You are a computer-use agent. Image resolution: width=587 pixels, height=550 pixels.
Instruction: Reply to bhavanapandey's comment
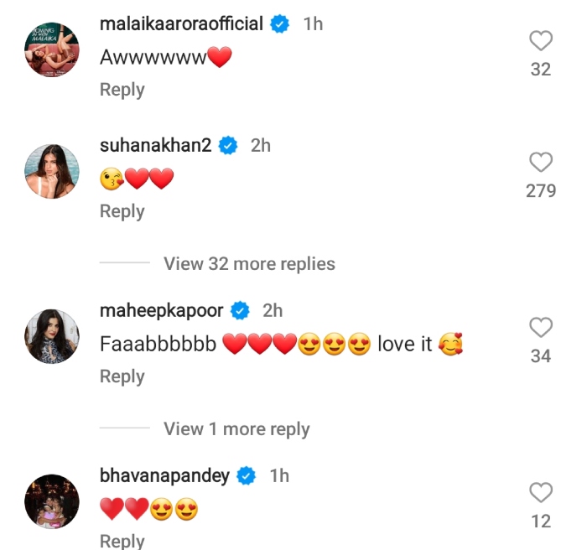[122, 541]
